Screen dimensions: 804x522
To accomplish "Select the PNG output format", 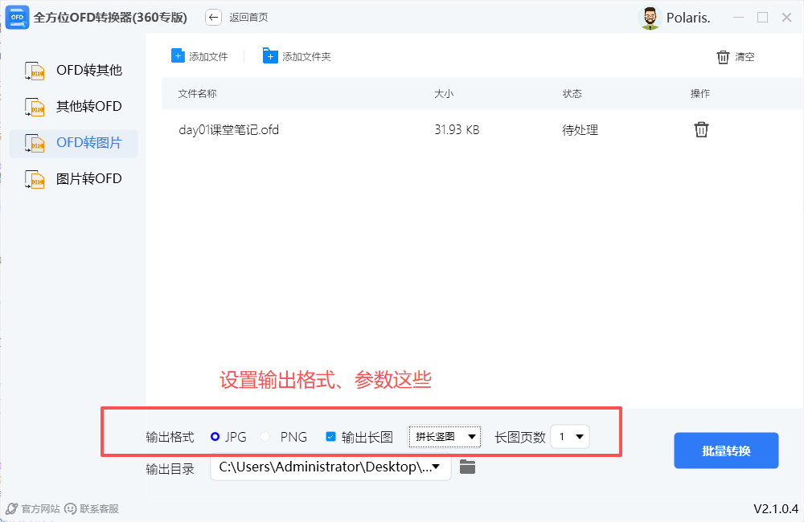I will pyautogui.click(x=265, y=436).
